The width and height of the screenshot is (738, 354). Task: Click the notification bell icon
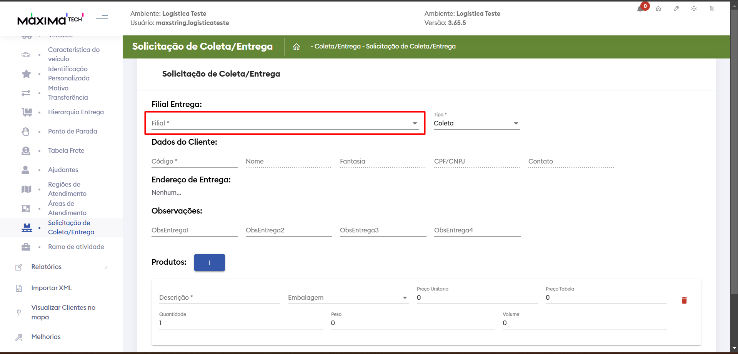point(640,9)
